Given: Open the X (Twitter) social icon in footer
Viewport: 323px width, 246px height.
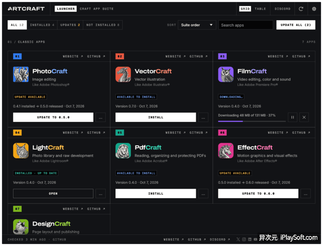Looking at the screenshot, I should coord(238,239).
